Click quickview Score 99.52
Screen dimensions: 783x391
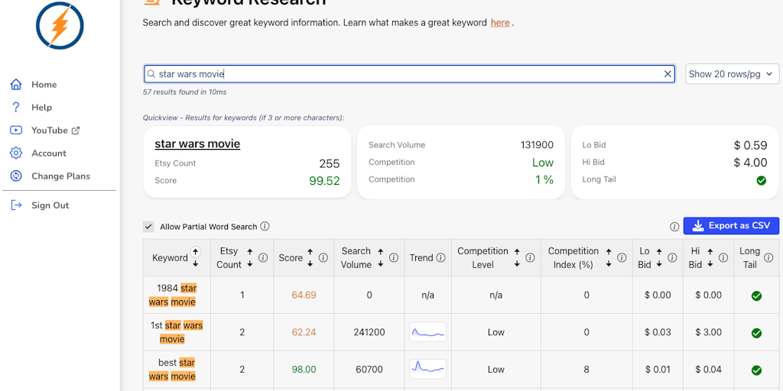click(x=324, y=180)
